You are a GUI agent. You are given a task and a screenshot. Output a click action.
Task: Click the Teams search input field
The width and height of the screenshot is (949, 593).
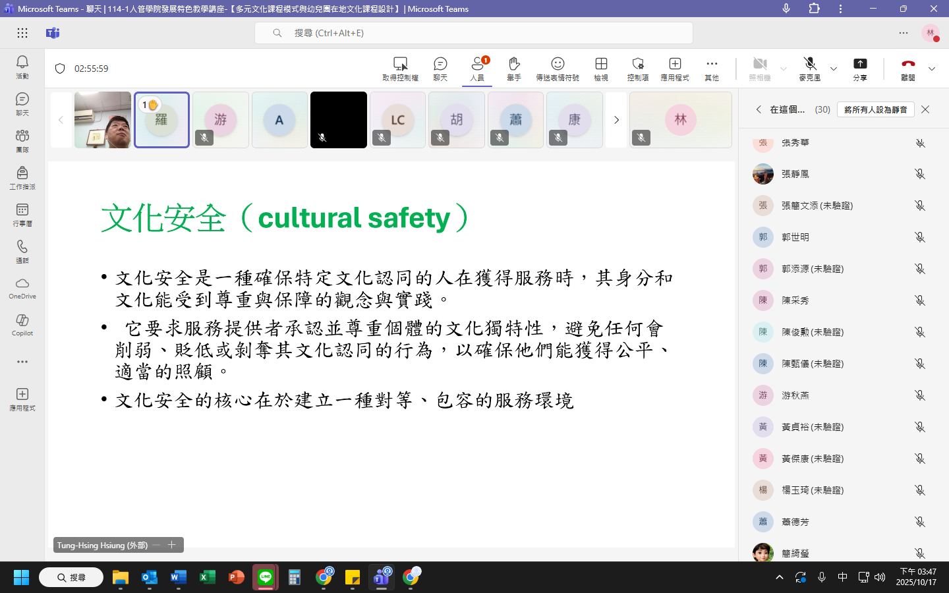473,33
